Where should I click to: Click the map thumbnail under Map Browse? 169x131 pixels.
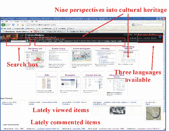pos(35,59)
